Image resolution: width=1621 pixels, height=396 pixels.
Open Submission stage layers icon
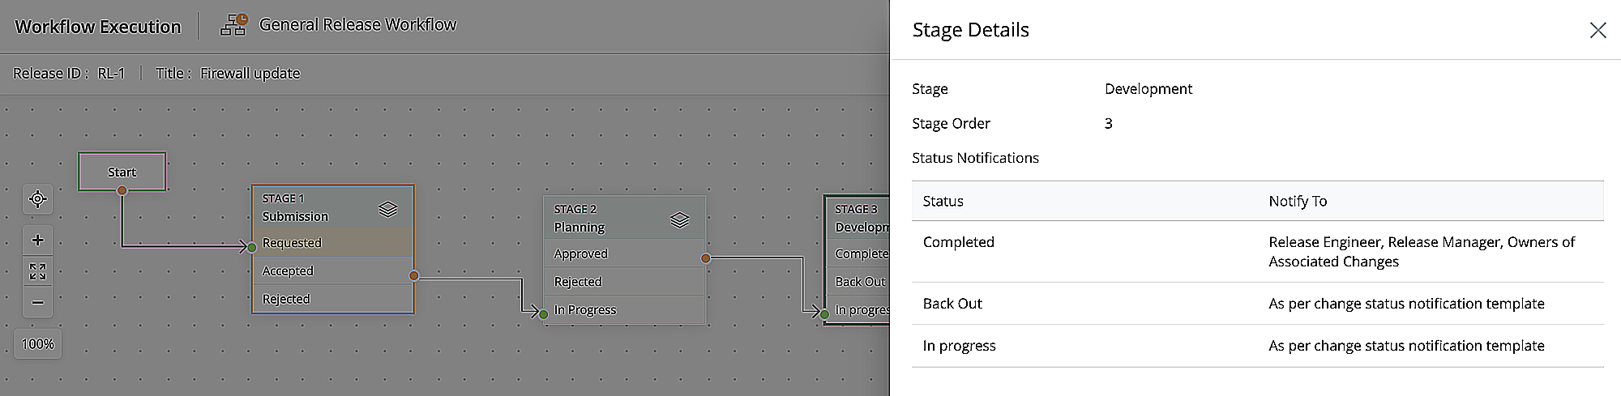click(388, 209)
